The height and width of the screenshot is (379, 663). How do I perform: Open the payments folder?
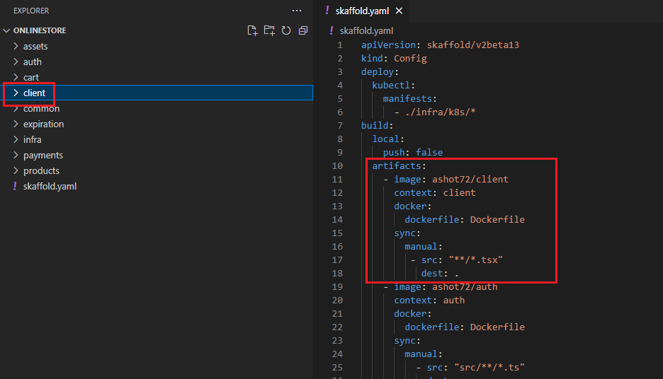(42, 156)
